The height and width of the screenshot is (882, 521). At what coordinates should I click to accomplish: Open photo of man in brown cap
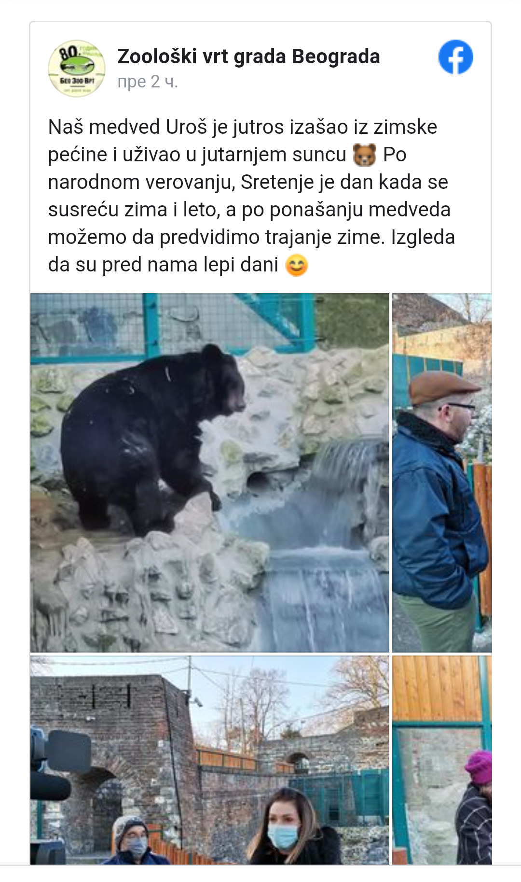(442, 473)
